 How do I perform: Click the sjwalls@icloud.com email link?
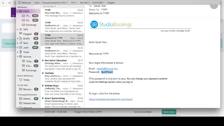(x=107, y=69)
